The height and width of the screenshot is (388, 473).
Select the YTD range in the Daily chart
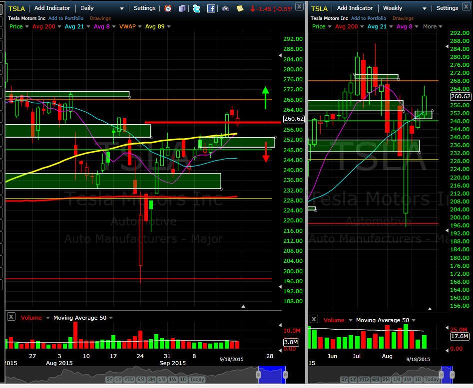[x=129, y=379]
